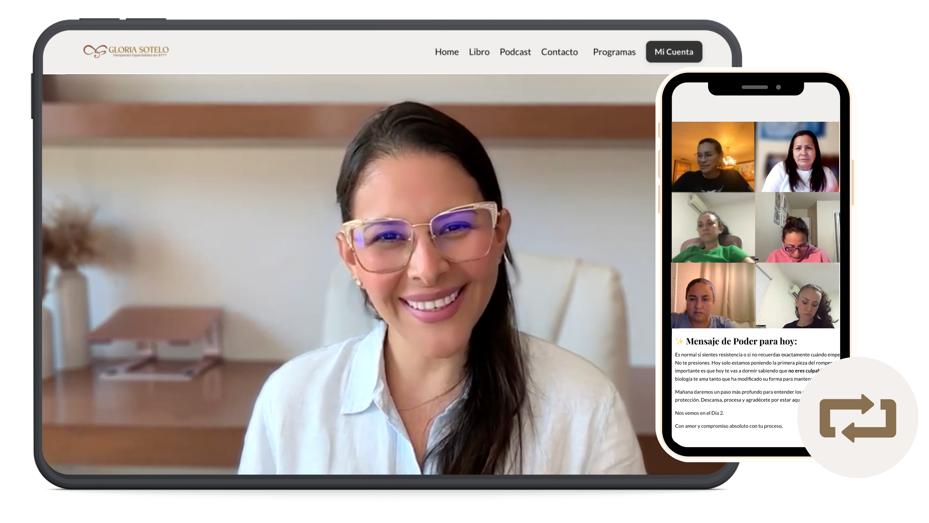Screen dimensions: 929x523
Task: Select participant tile wearing pink sweater
Action: (798, 228)
